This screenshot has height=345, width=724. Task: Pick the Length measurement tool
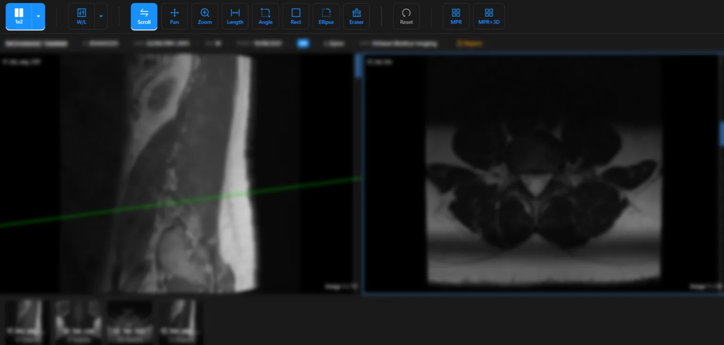[235, 16]
